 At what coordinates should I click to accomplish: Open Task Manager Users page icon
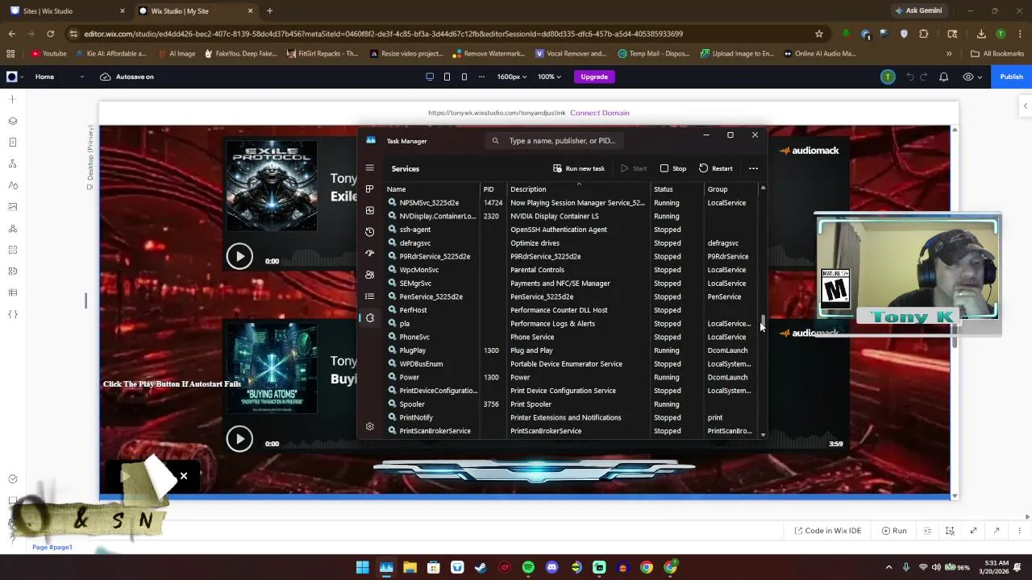click(x=369, y=275)
